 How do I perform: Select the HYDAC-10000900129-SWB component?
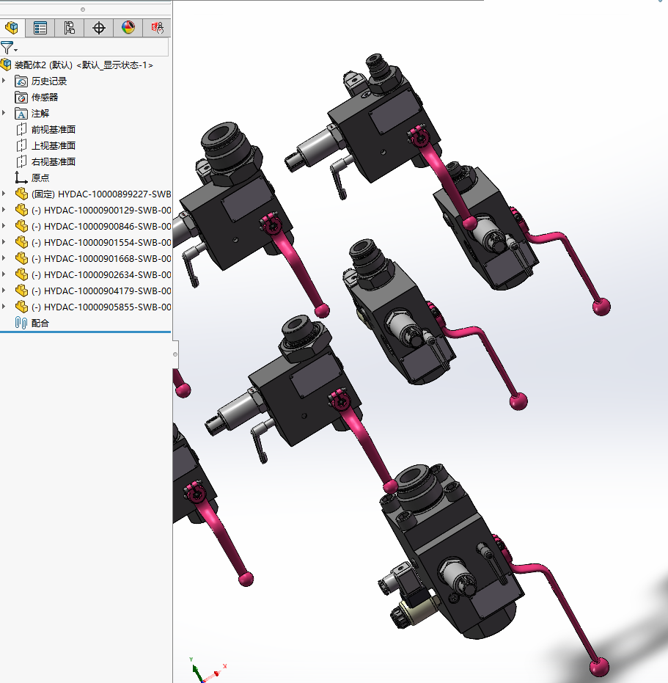[x=101, y=210]
